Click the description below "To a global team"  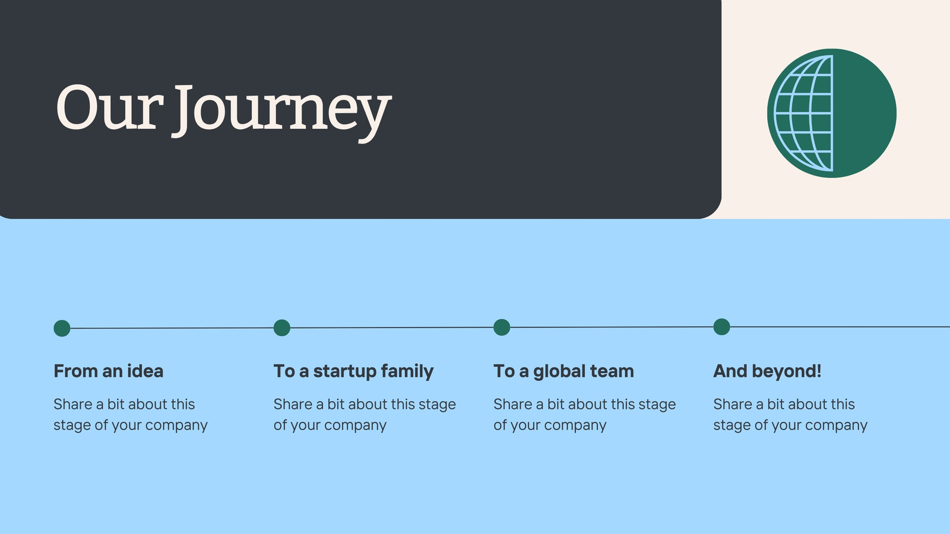click(585, 415)
